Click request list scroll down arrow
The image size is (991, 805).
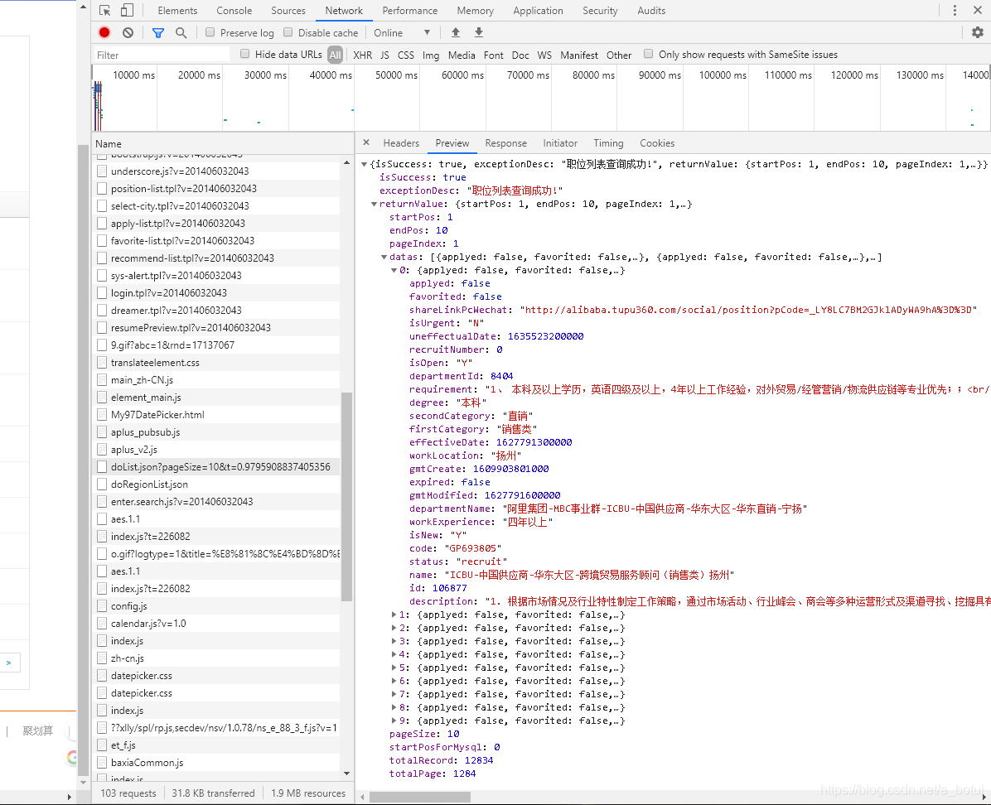tap(346, 773)
